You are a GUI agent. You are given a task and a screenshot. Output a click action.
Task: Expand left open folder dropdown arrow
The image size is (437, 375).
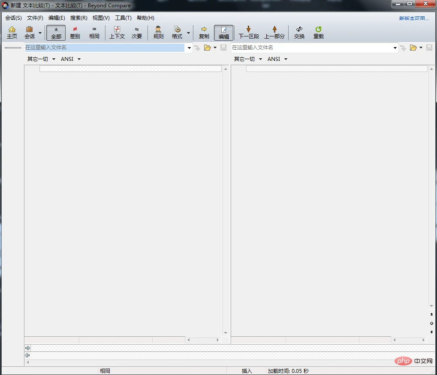pyautogui.click(x=215, y=48)
